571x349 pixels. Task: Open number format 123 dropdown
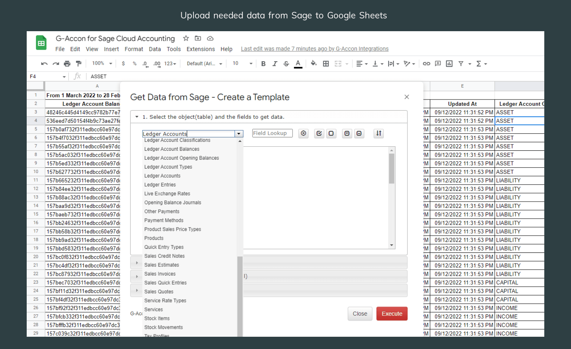tap(170, 64)
